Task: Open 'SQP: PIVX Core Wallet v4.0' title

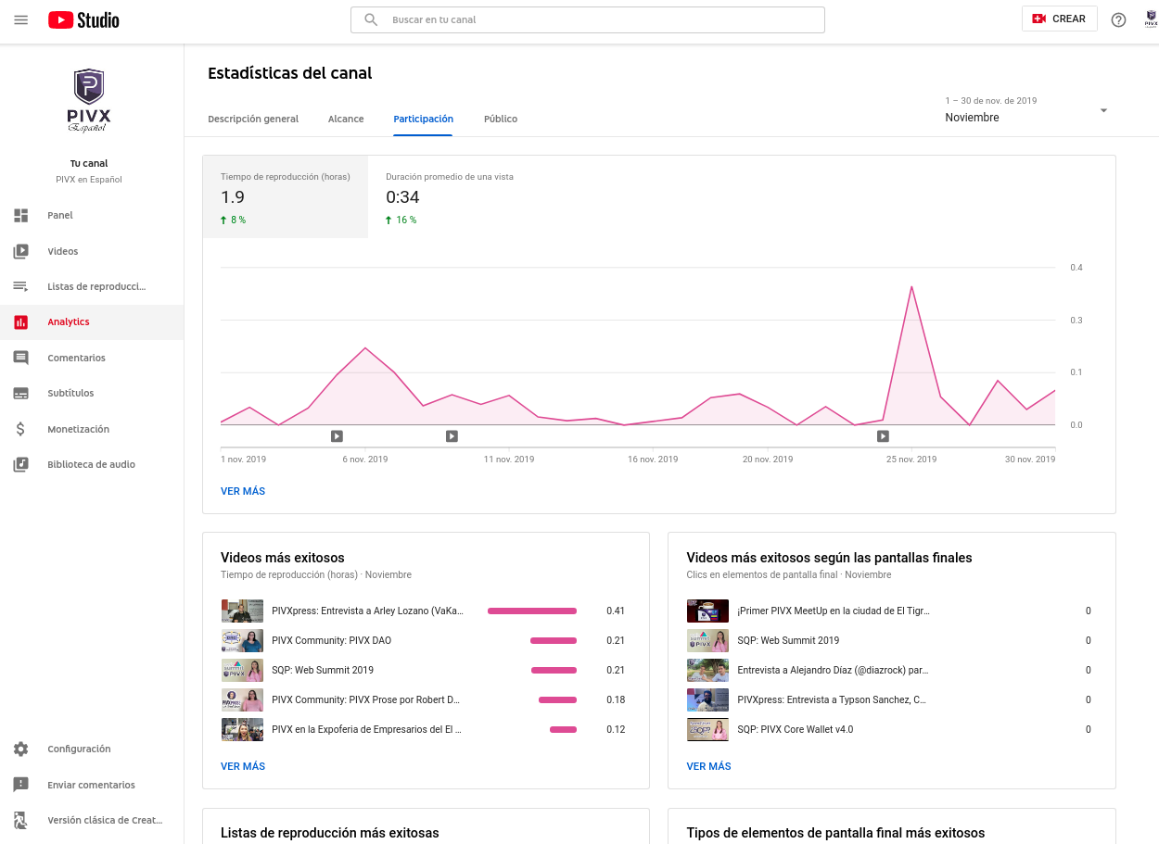Action: (x=796, y=729)
